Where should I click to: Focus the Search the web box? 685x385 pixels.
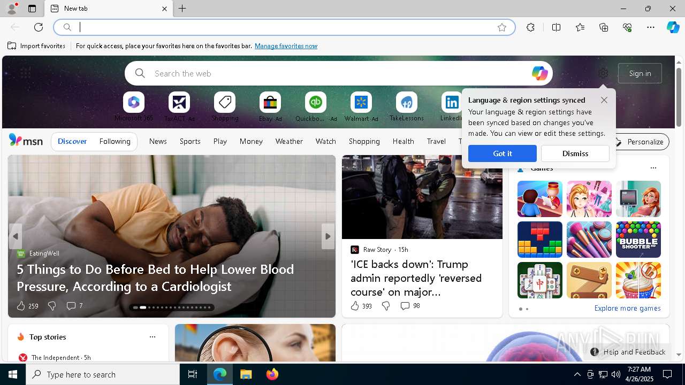(338, 73)
